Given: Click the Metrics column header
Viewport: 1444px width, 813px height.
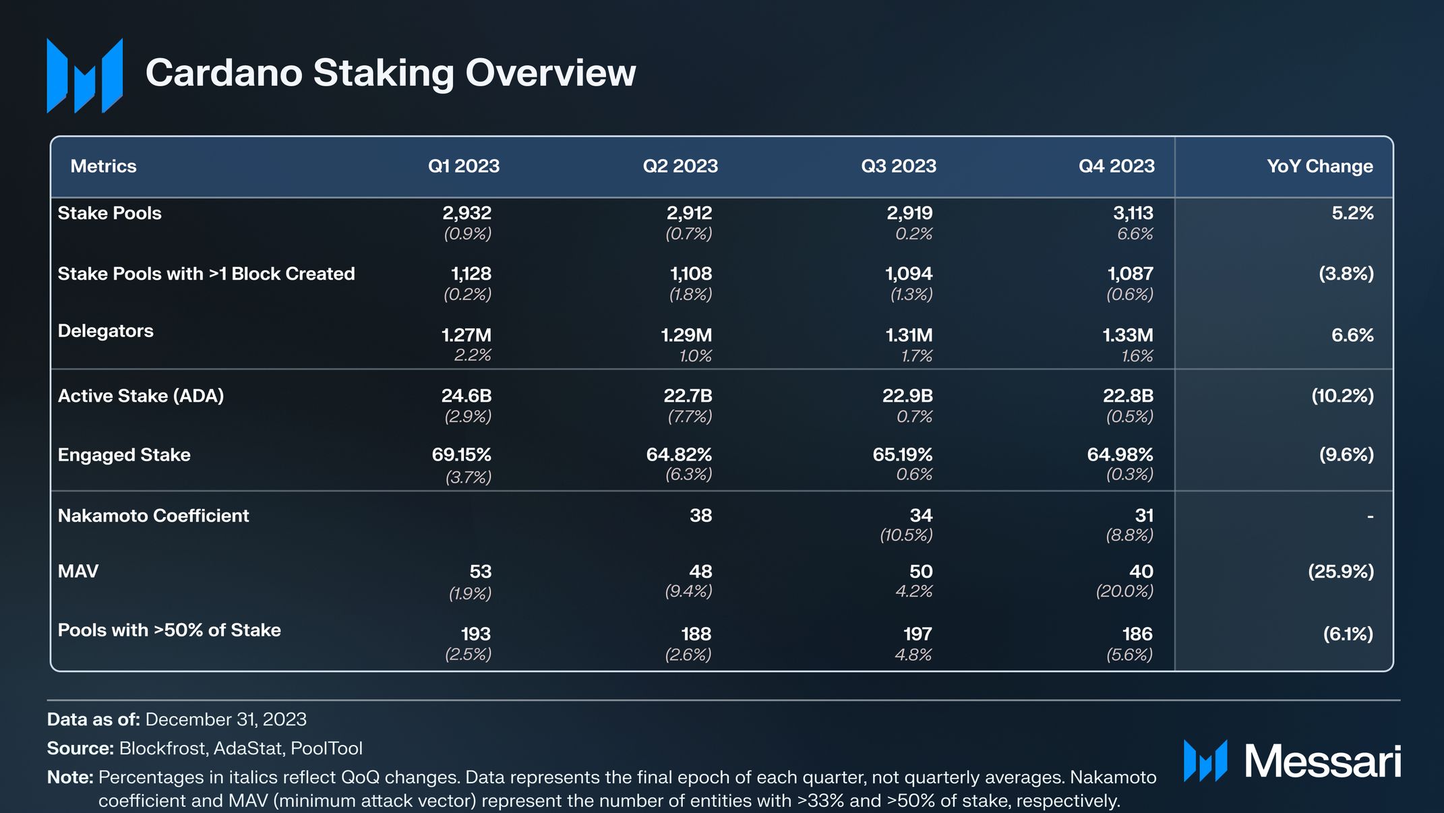Looking at the screenshot, I should click(103, 167).
